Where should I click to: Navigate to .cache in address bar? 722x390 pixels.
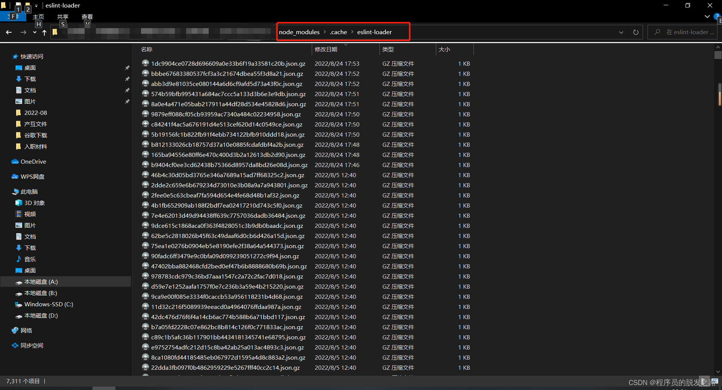pos(338,32)
